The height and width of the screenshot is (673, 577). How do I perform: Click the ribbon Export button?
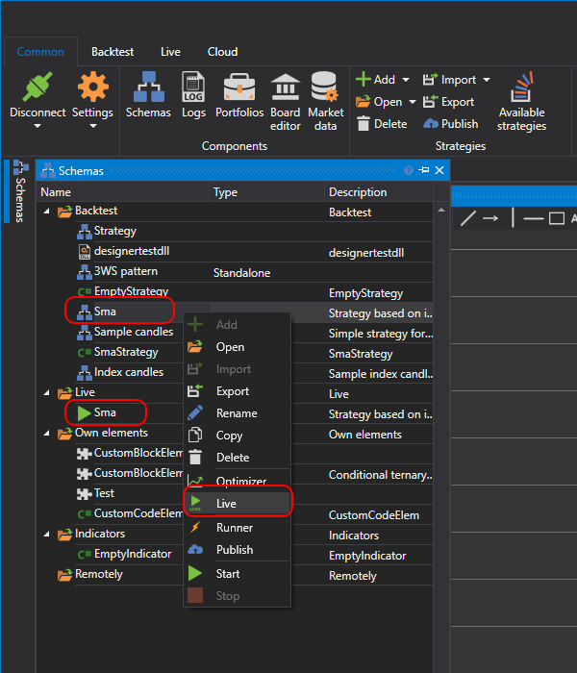pyautogui.click(x=448, y=102)
